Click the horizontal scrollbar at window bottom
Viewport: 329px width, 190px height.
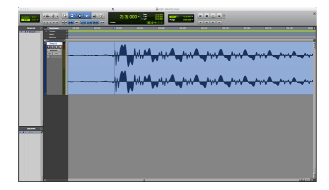[x=184, y=180]
